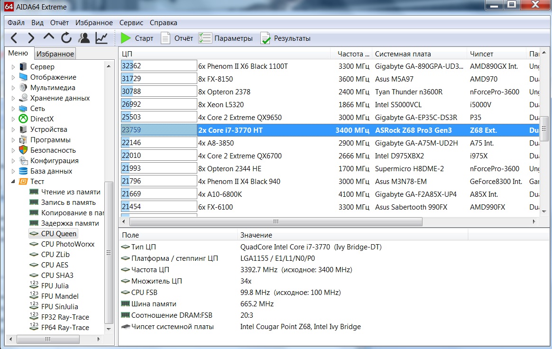Expand the Хранение данных node arrow

pos(13,98)
